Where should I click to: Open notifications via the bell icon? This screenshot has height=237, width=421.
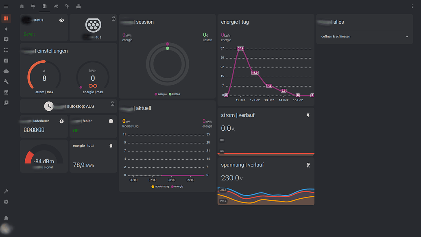(6, 217)
